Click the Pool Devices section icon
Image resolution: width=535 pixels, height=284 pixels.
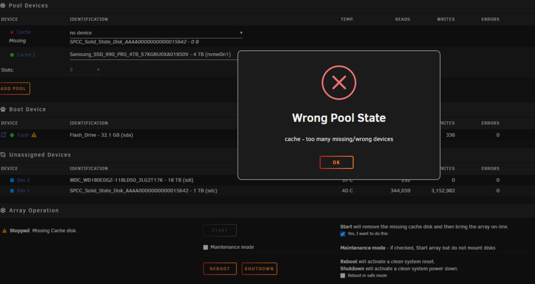[3, 6]
